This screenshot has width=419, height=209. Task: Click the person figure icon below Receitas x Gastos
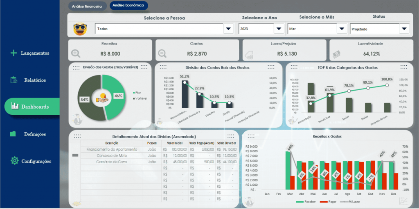(249, 202)
